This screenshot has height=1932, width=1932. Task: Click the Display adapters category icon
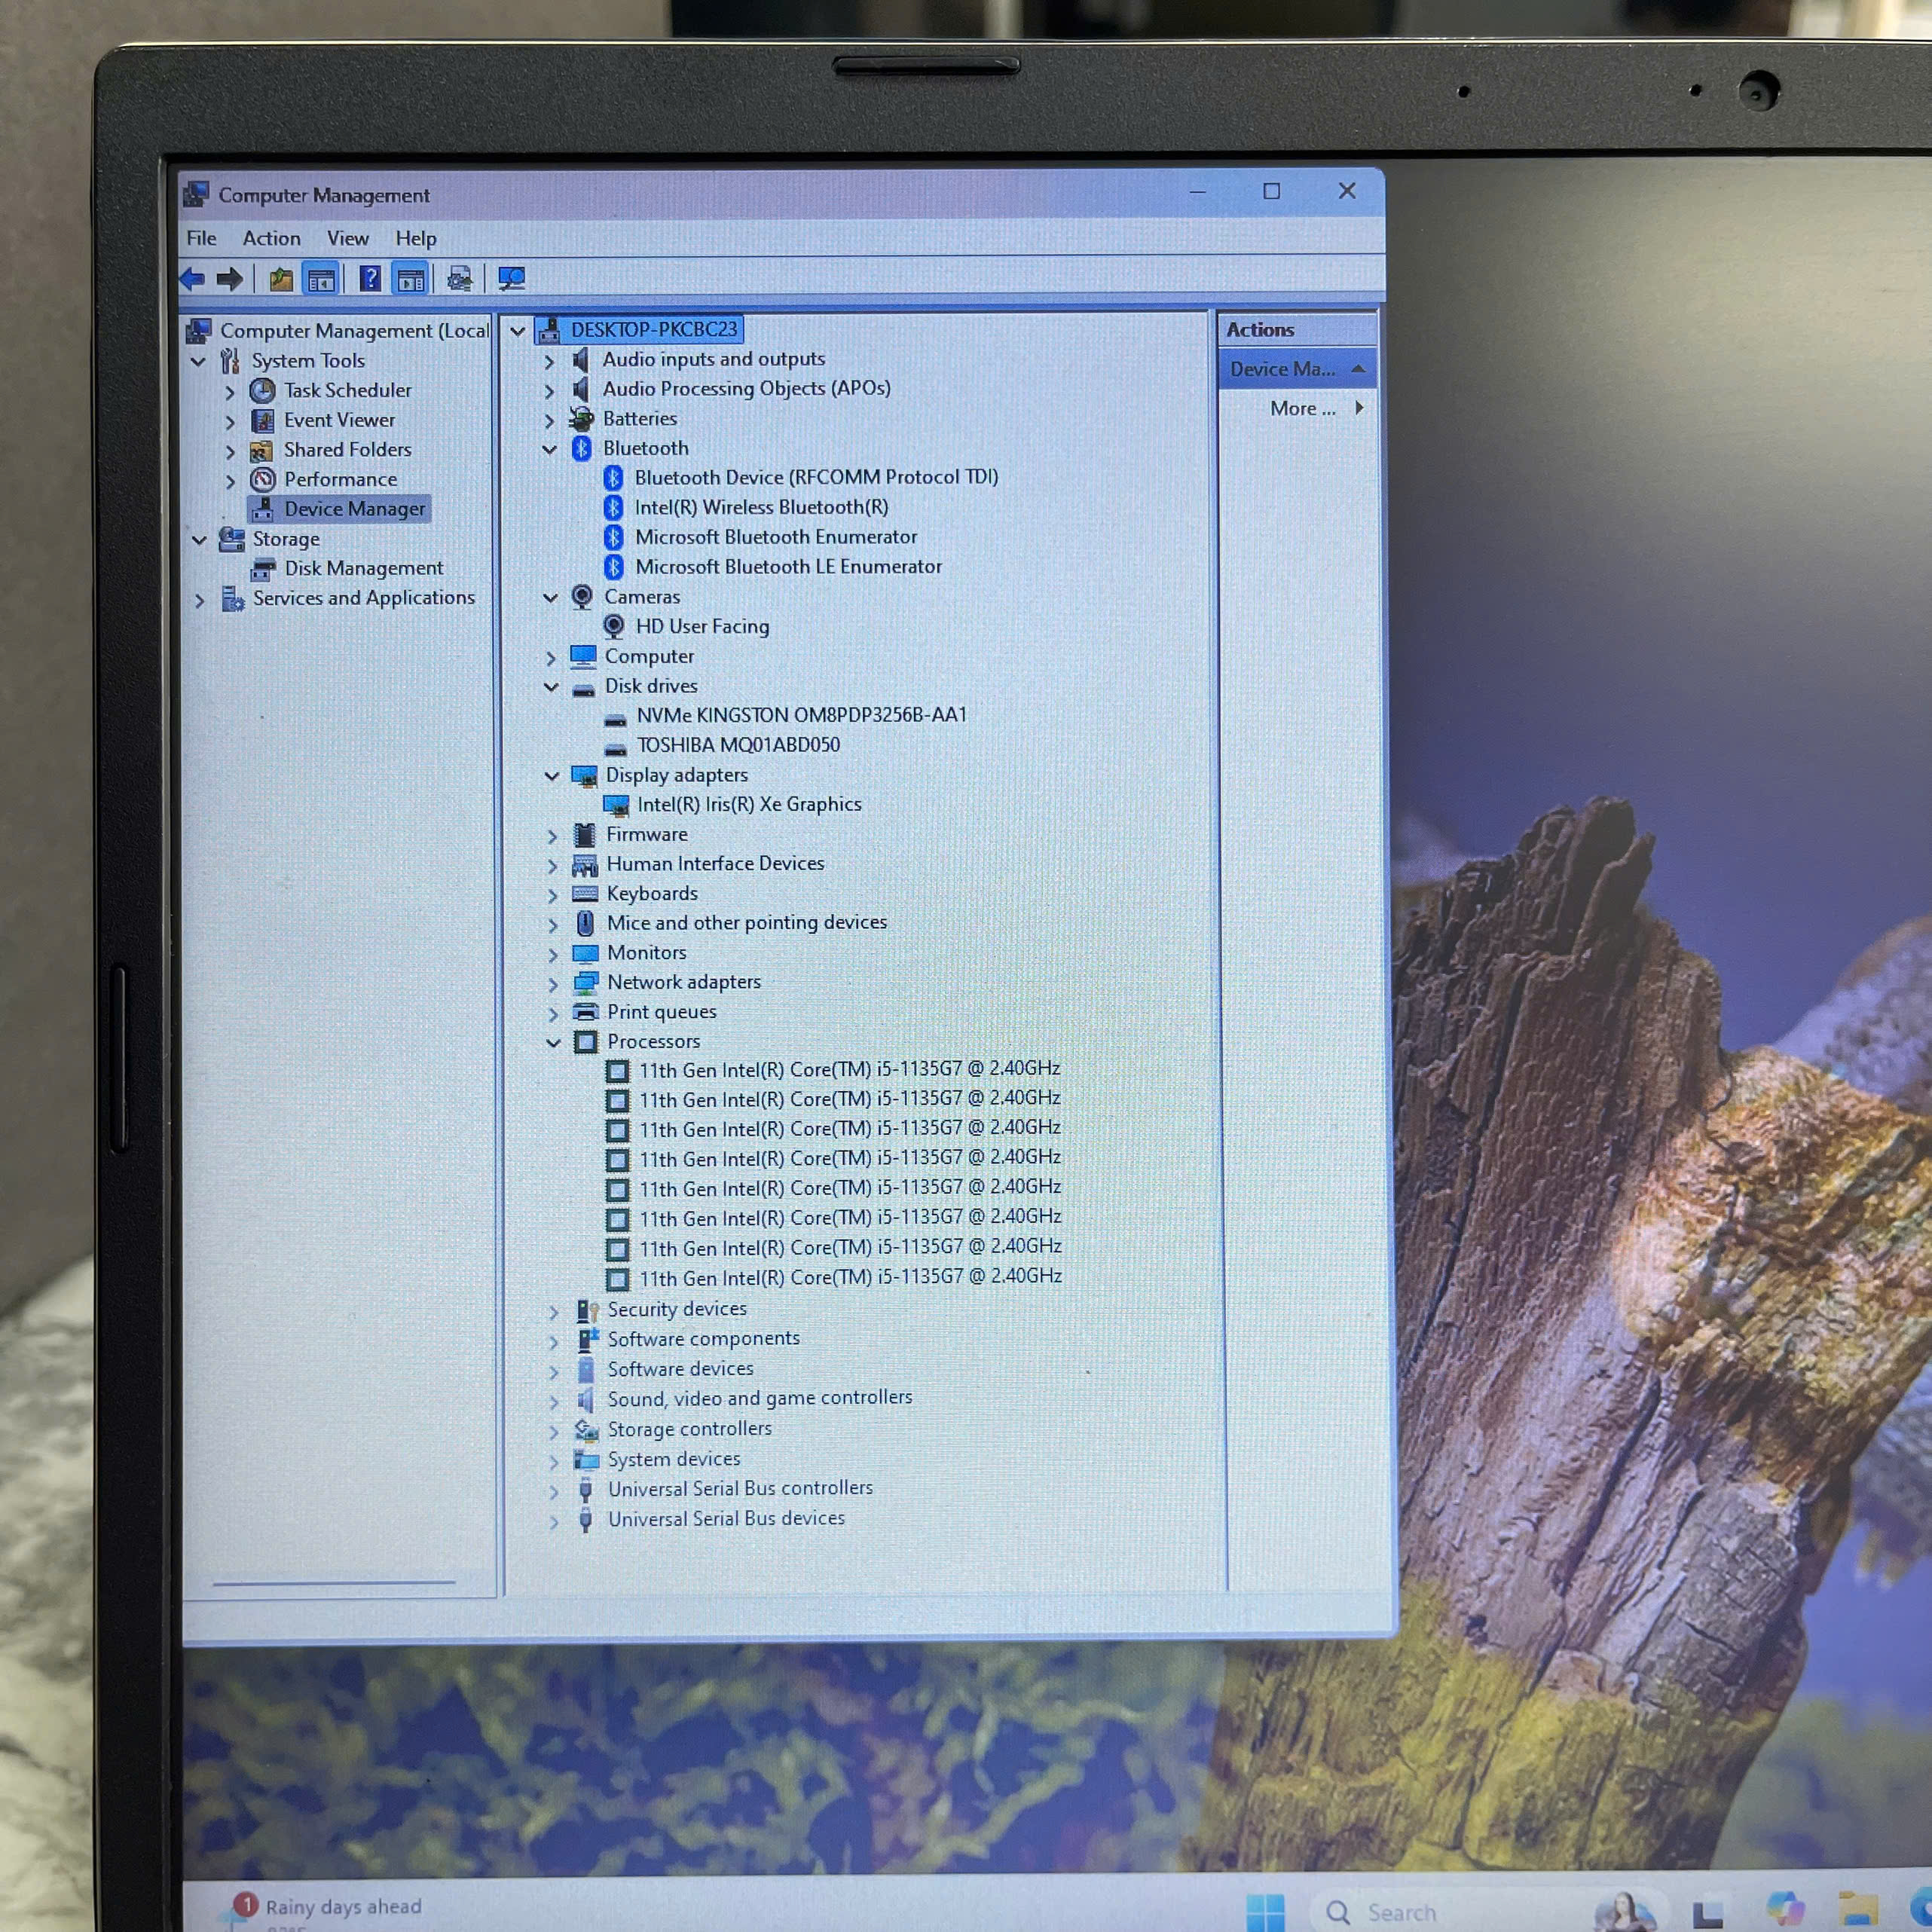[x=584, y=775]
